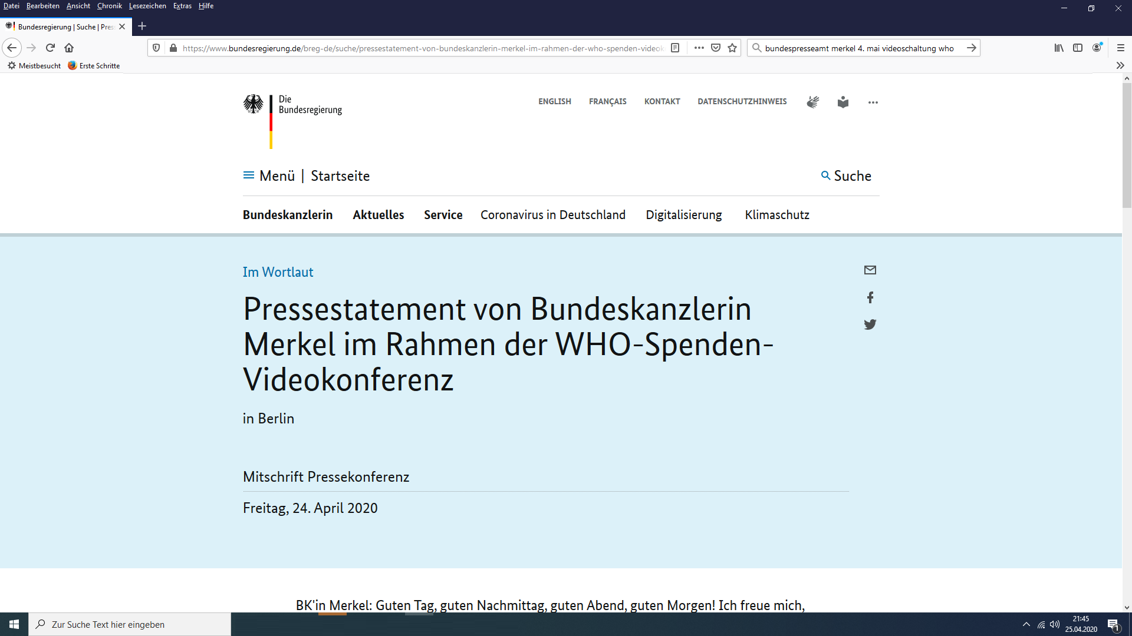Share the statement on Twitter
Viewport: 1132px width, 636px height.
point(870,324)
